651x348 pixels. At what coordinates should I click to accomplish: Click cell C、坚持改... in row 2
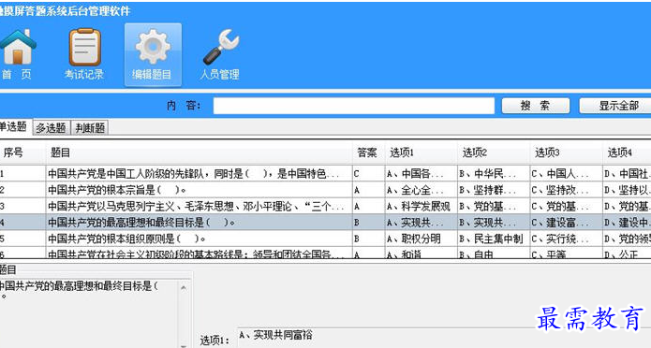567,190
